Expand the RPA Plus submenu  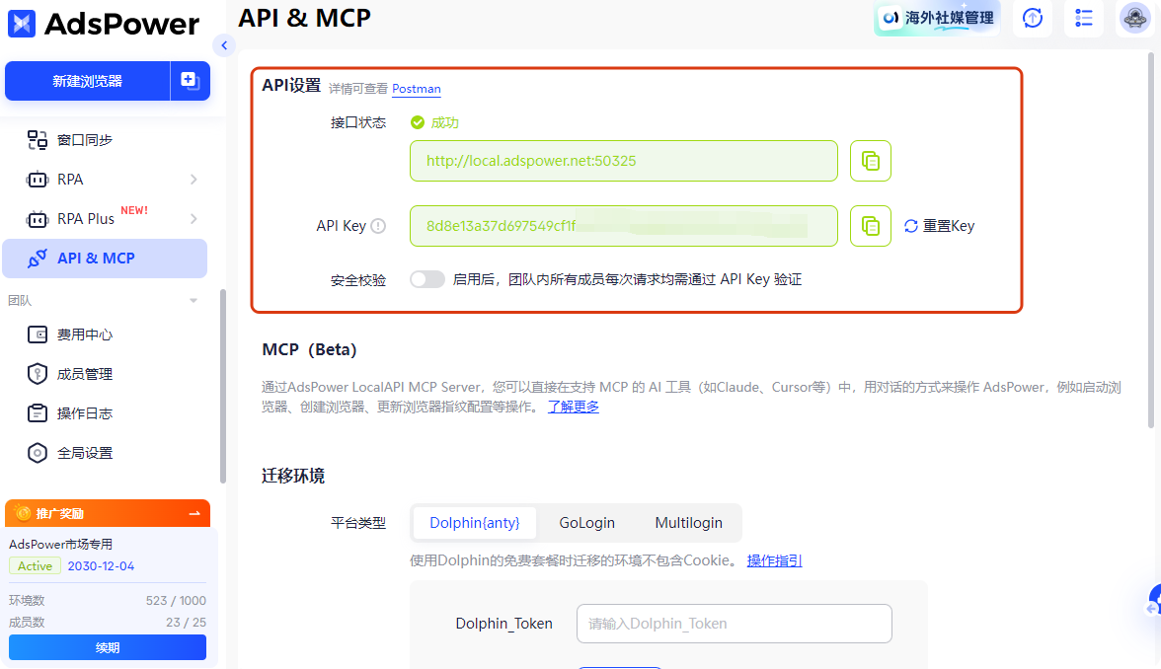click(x=193, y=219)
